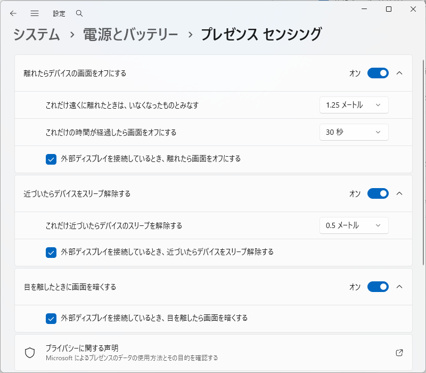
Task: Open the 0.5 メートル wake distance dropdown
Action: (x=354, y=225)
